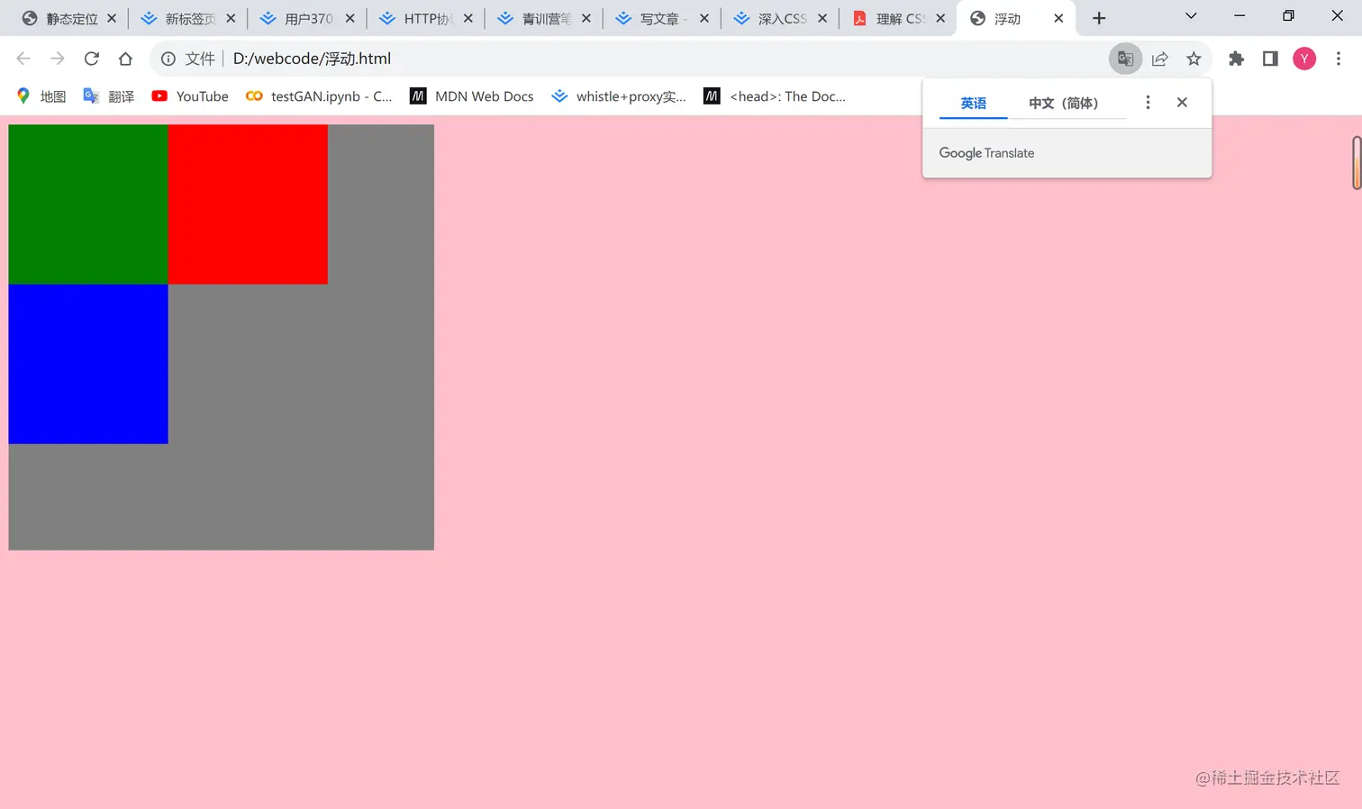Open a new tab with plus button
Image resolution: width=1362 pixels, height=809 pixels.
1099,18
